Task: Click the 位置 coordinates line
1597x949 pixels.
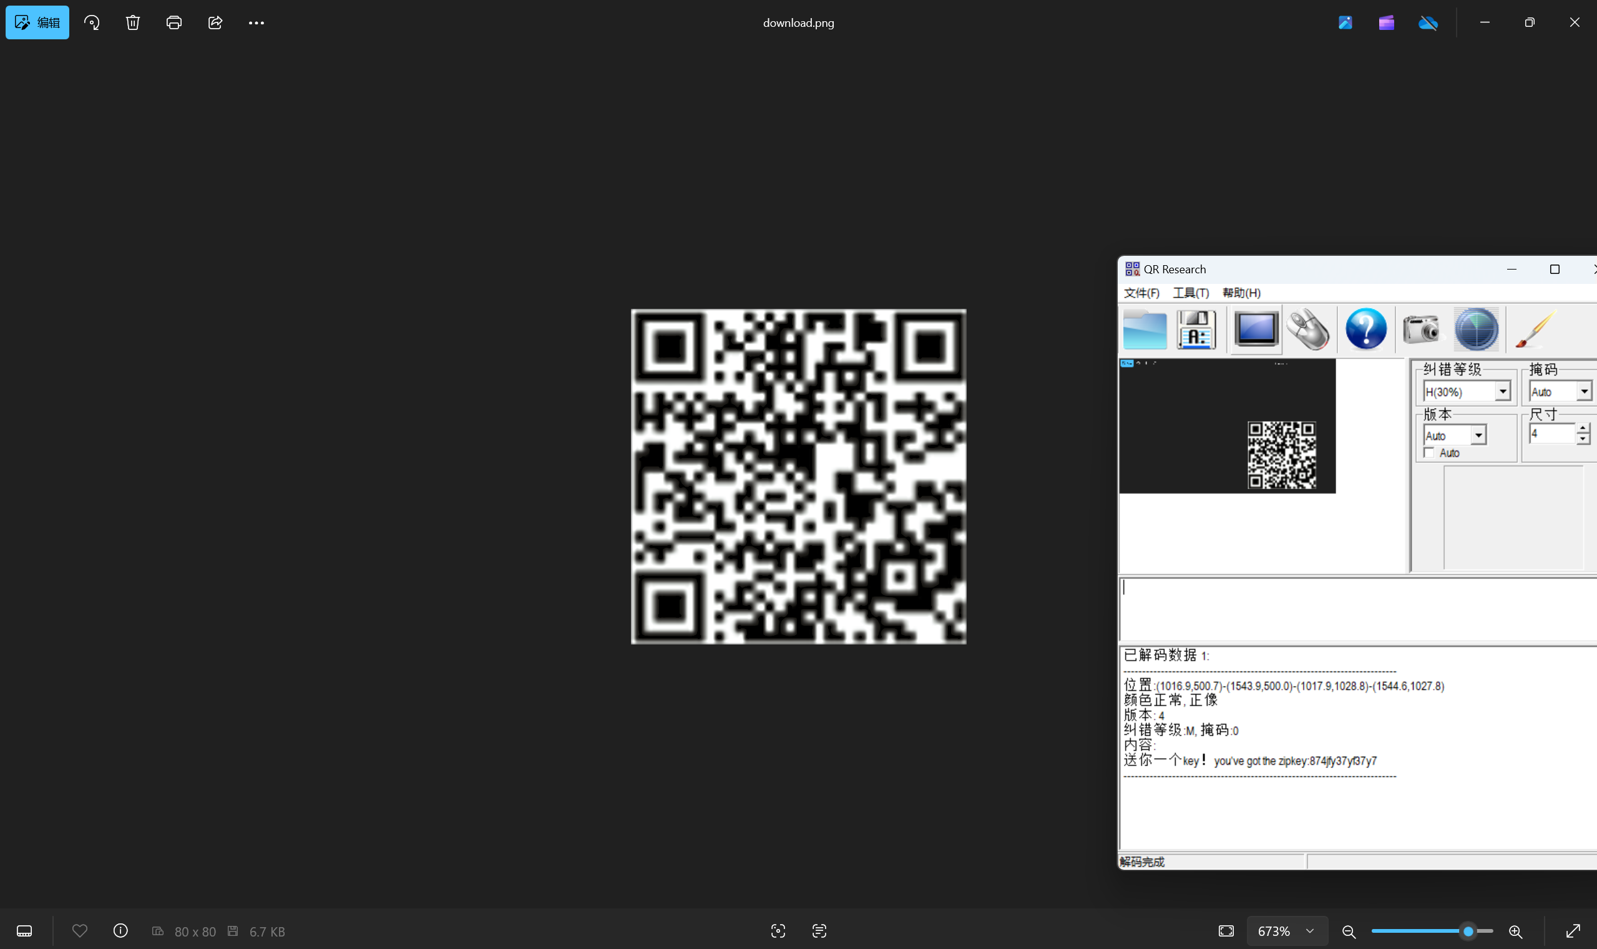Action: tap(1283, 686)
